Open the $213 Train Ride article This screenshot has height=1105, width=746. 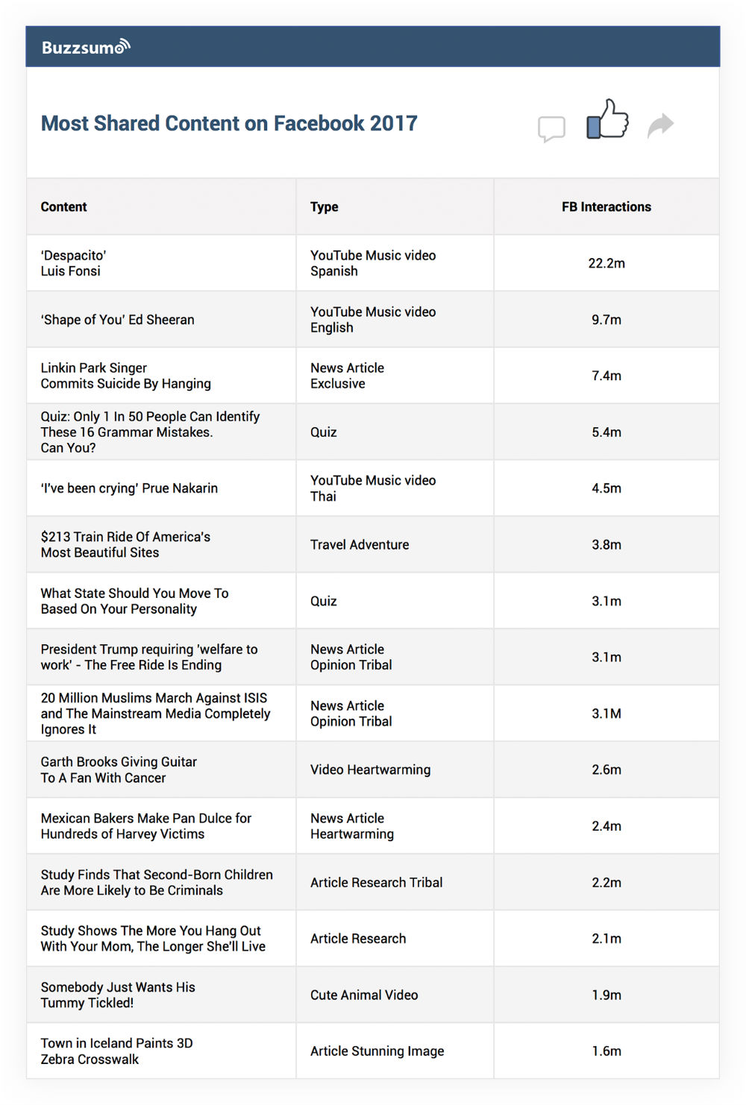click(x=125, y=544)
